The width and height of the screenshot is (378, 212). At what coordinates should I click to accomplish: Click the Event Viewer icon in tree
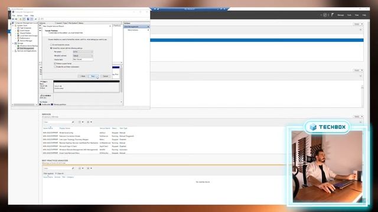18,31
